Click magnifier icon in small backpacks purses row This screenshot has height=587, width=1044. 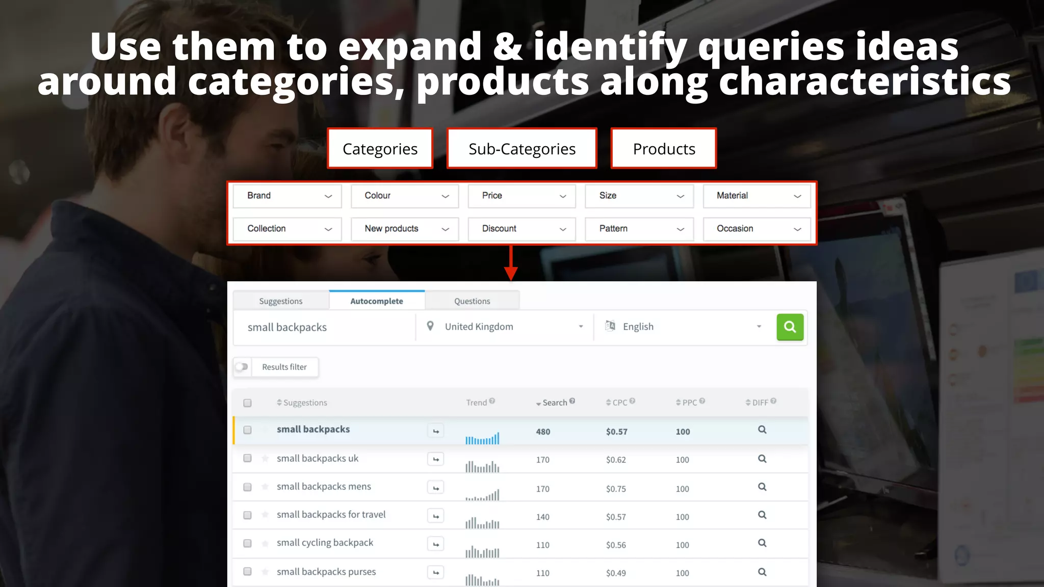tap(762, 572)
